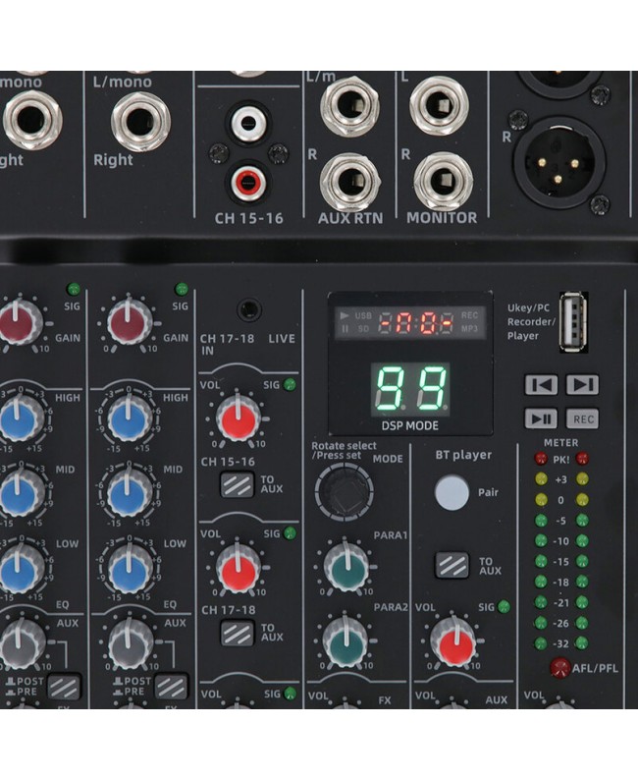Click the red AFL/PFL indicator LED
This screenshot has height=780, width=638.
click(560, 667)
